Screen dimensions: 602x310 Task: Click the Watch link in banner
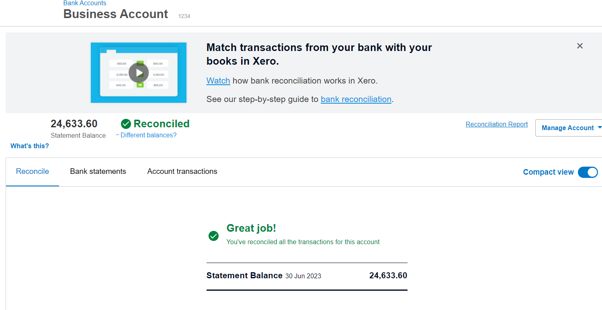218,81
